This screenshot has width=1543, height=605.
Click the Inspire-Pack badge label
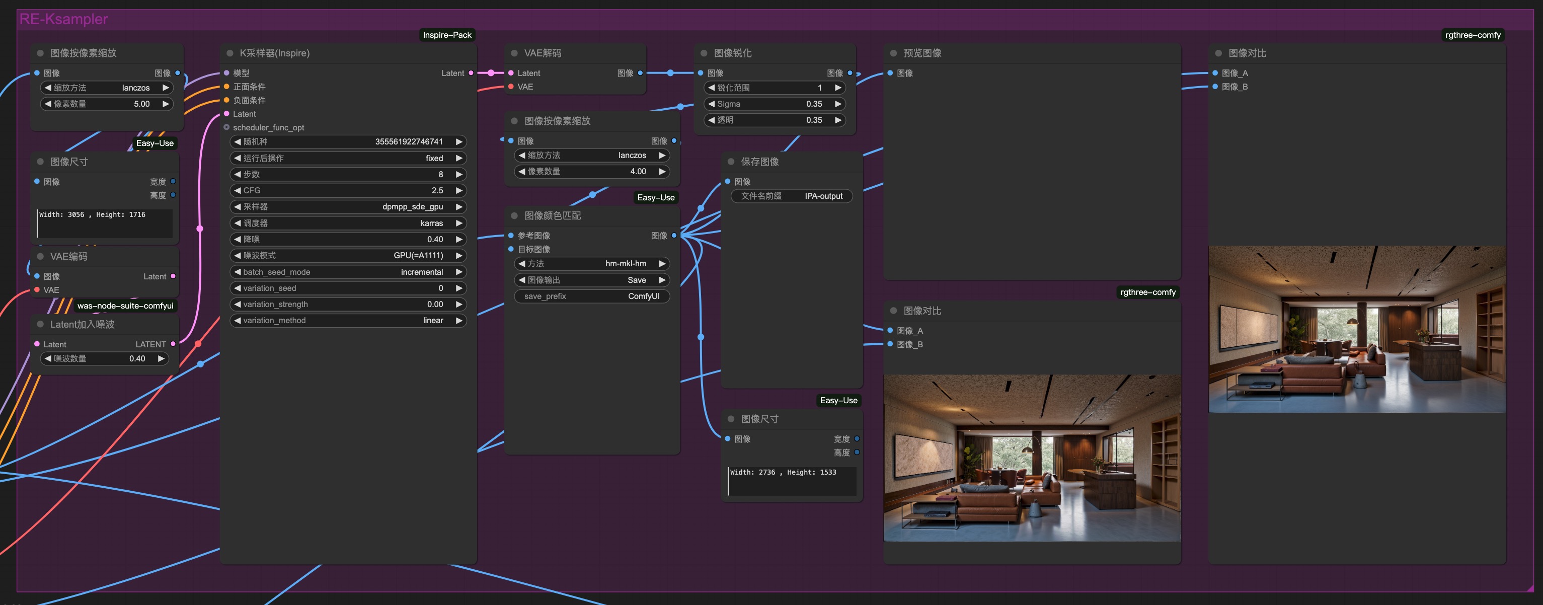pyautogui.click(x=447, y=35)
